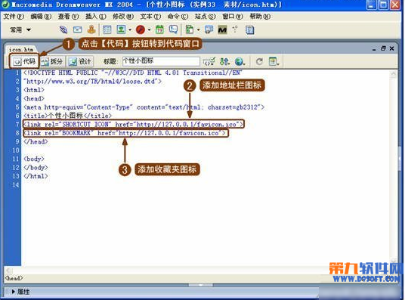Open the 修改 menu
This screenshot has height=300, width=405.
pos(123,17)
